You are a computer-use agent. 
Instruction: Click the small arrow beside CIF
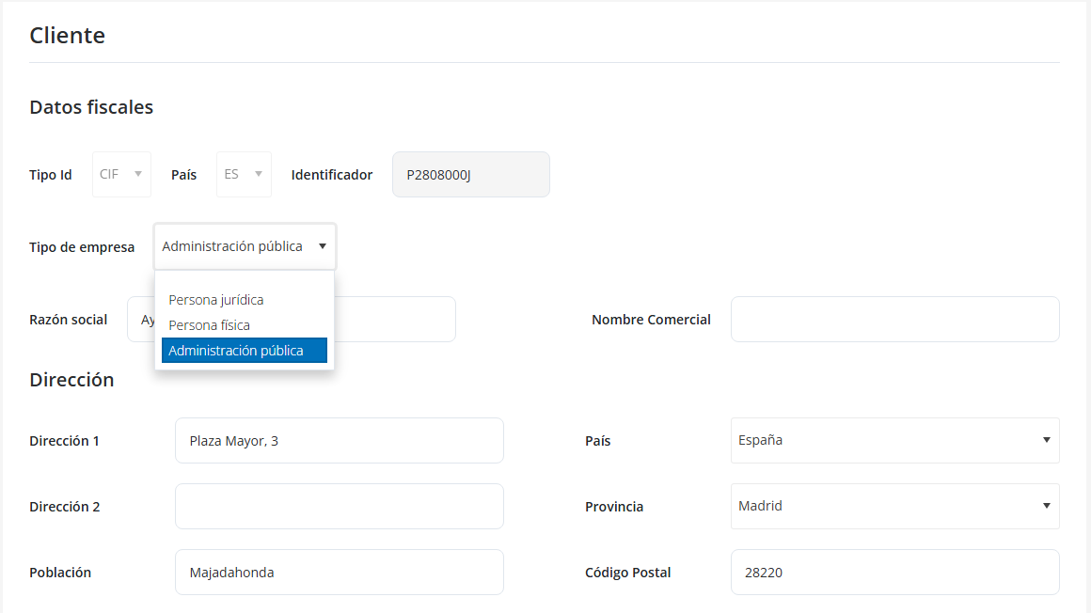click(137, 174)
